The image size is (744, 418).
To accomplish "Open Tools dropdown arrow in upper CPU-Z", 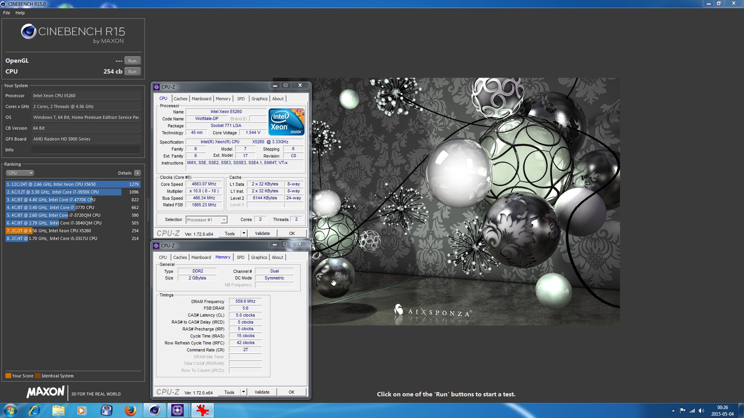I will coord(244,233).
